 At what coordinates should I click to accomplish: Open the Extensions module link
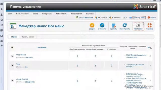click(131, 74)
